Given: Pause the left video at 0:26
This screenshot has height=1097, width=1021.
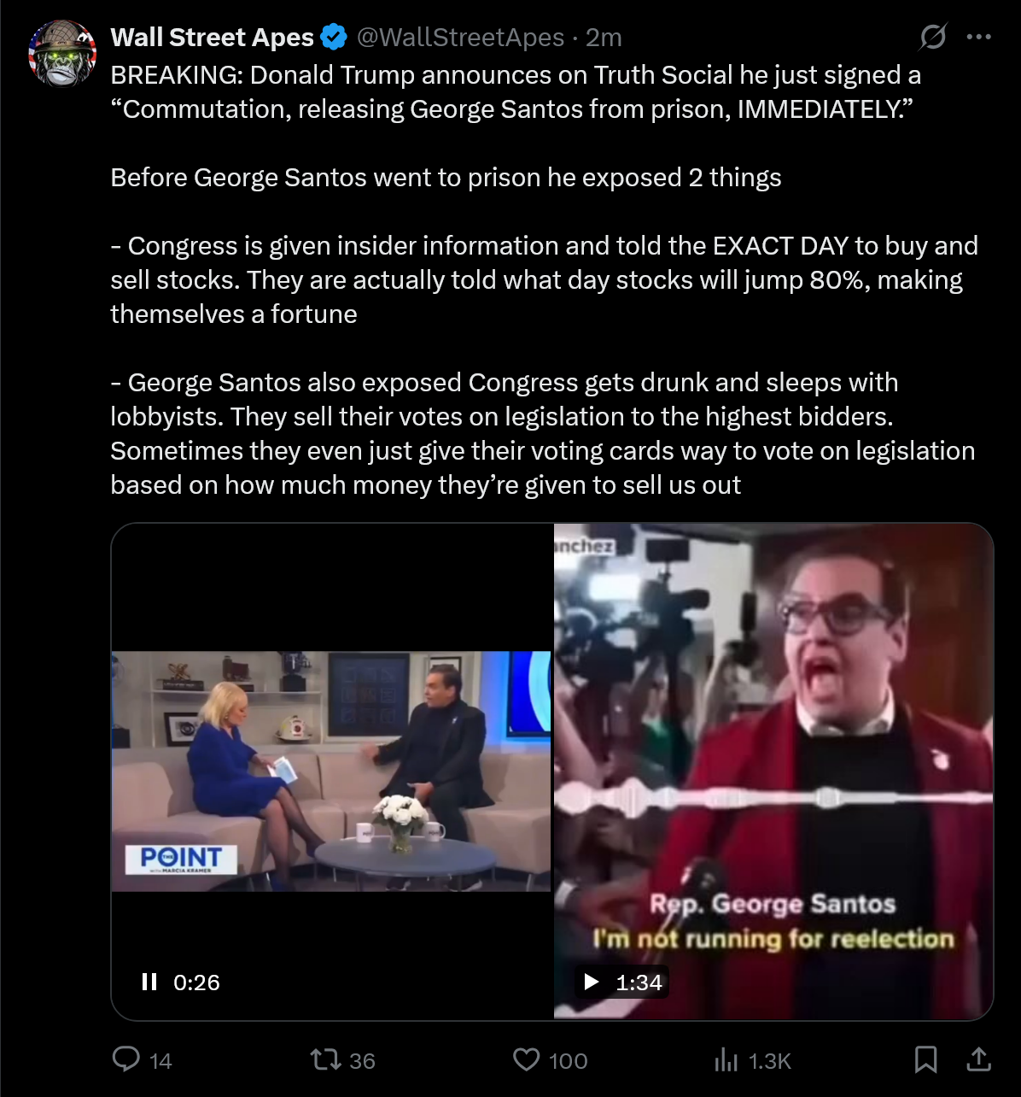Looking at the screenshot, I should 149,982.
